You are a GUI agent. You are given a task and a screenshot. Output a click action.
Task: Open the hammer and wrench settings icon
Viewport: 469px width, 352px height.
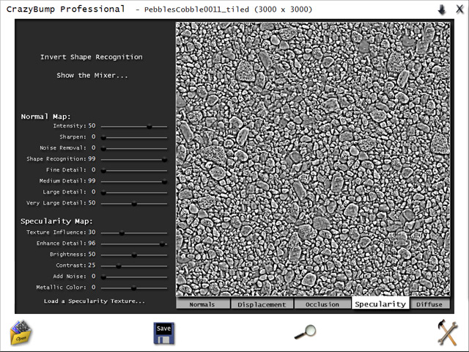[x=446, y=333]
